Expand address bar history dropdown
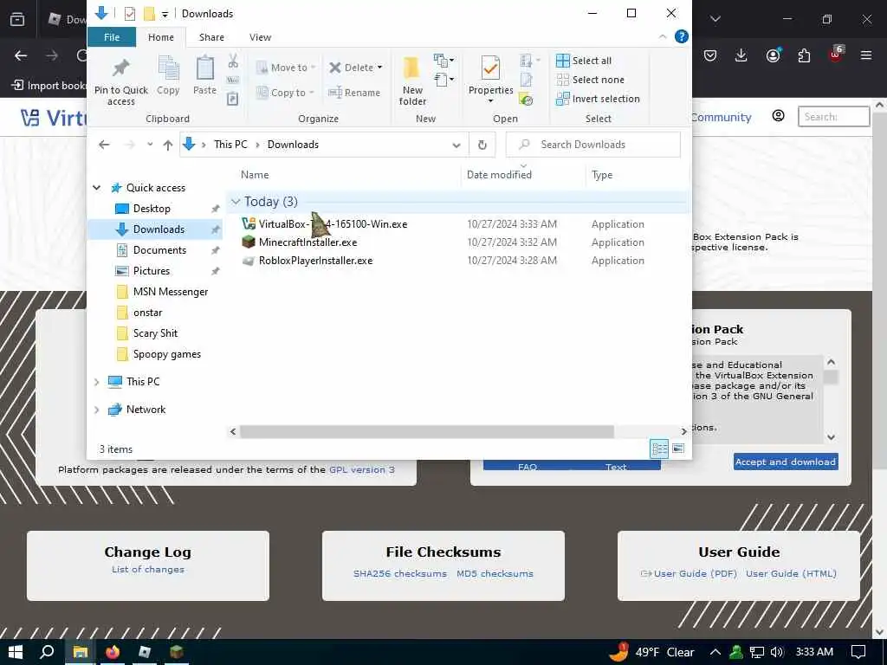This screenshot has width=887, height=665. click(456, 145)
